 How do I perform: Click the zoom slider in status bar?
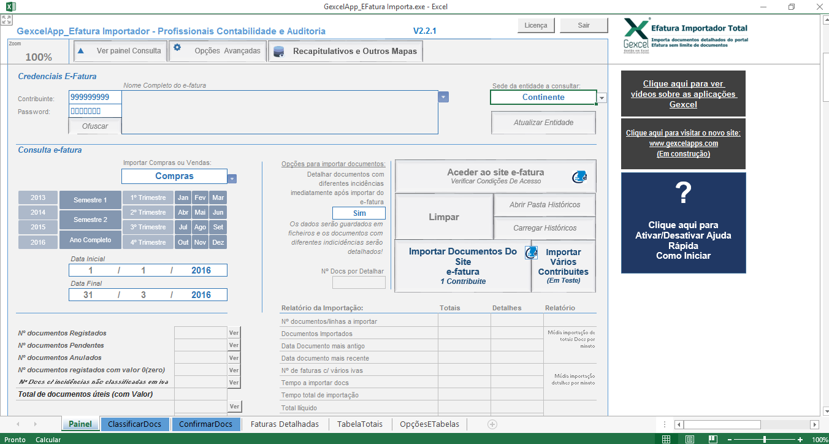[x=764, y=439]
